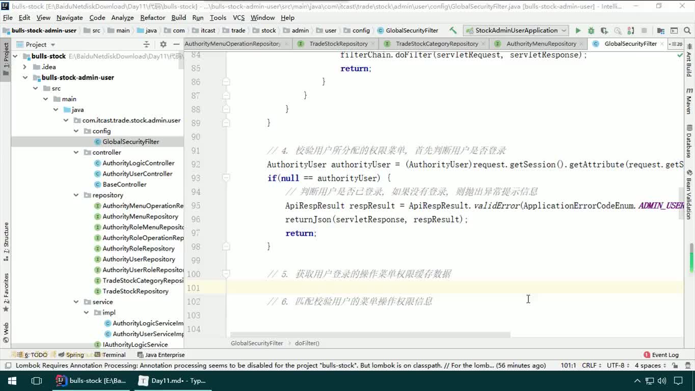Open the Refactor menu
The height and width of the screenshot is (391, 695).
click(152, 17)
